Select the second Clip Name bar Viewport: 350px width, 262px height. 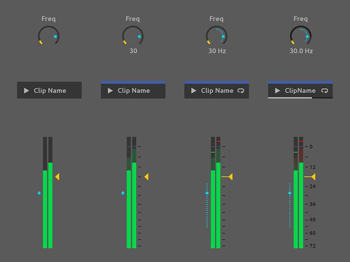(x=133, y=91)
